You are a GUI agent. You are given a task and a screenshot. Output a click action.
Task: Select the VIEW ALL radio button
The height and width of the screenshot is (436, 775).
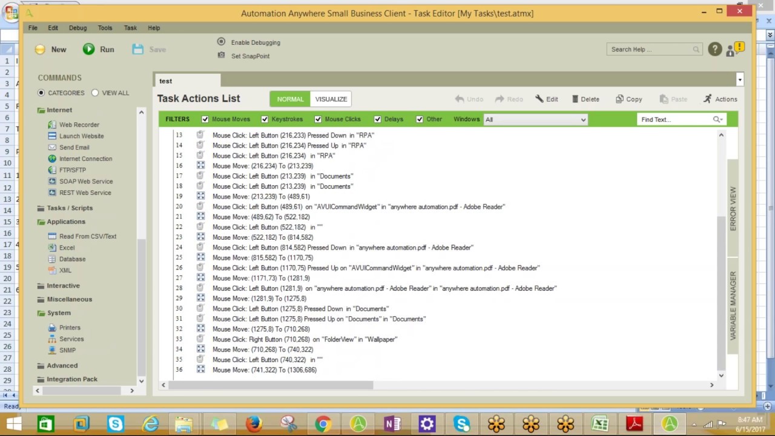tap(95, 93)
